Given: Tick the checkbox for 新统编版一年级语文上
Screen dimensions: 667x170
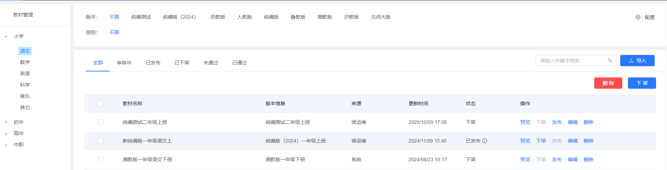Looking at the screenshot, I should tap(101, 141).
